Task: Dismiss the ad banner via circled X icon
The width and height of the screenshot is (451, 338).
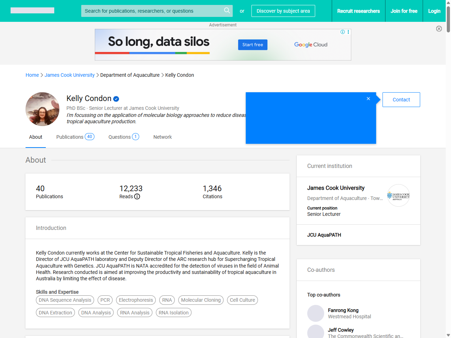Action: tap(439, 29)
